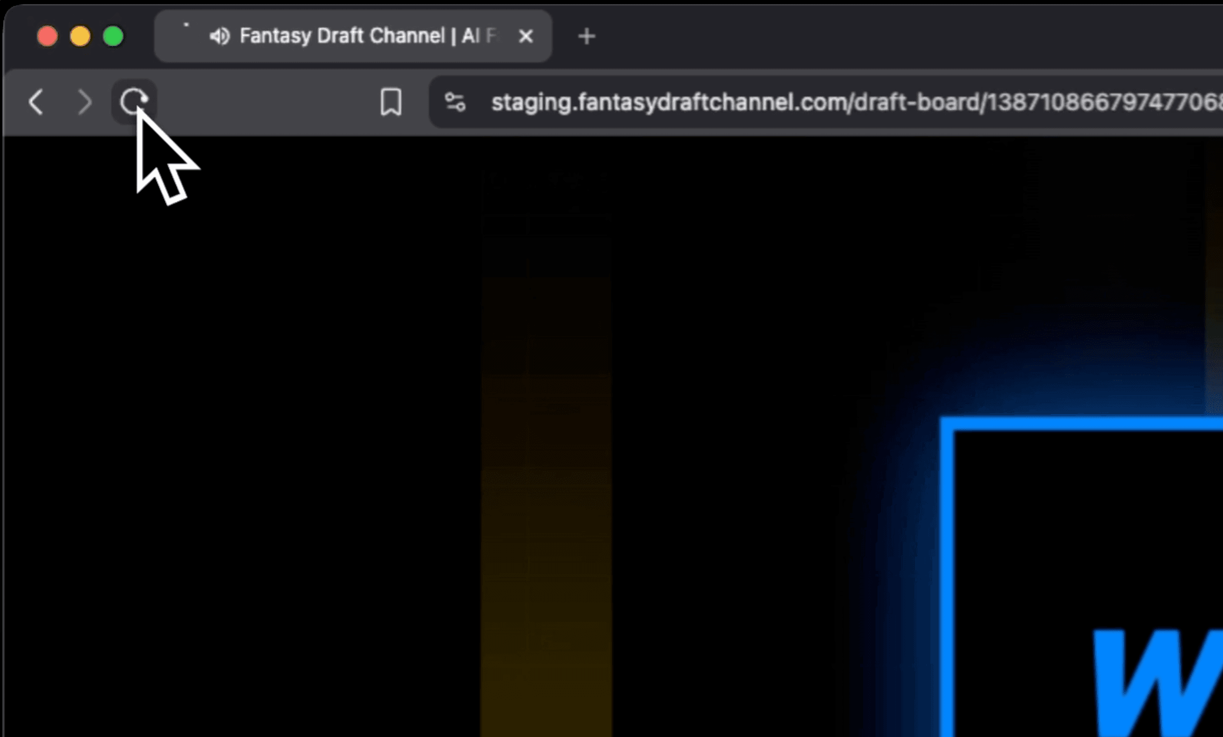The image size is (1223, 737).
Task: Open site settings icon in address bar
Action: [x=455, y=101]
